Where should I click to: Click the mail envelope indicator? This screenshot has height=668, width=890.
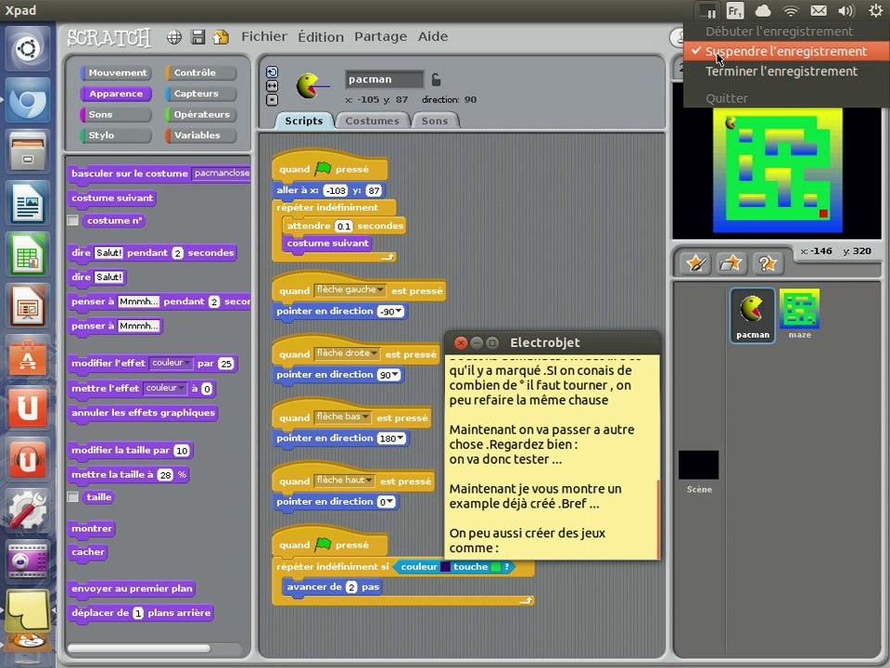click(818, 11)
